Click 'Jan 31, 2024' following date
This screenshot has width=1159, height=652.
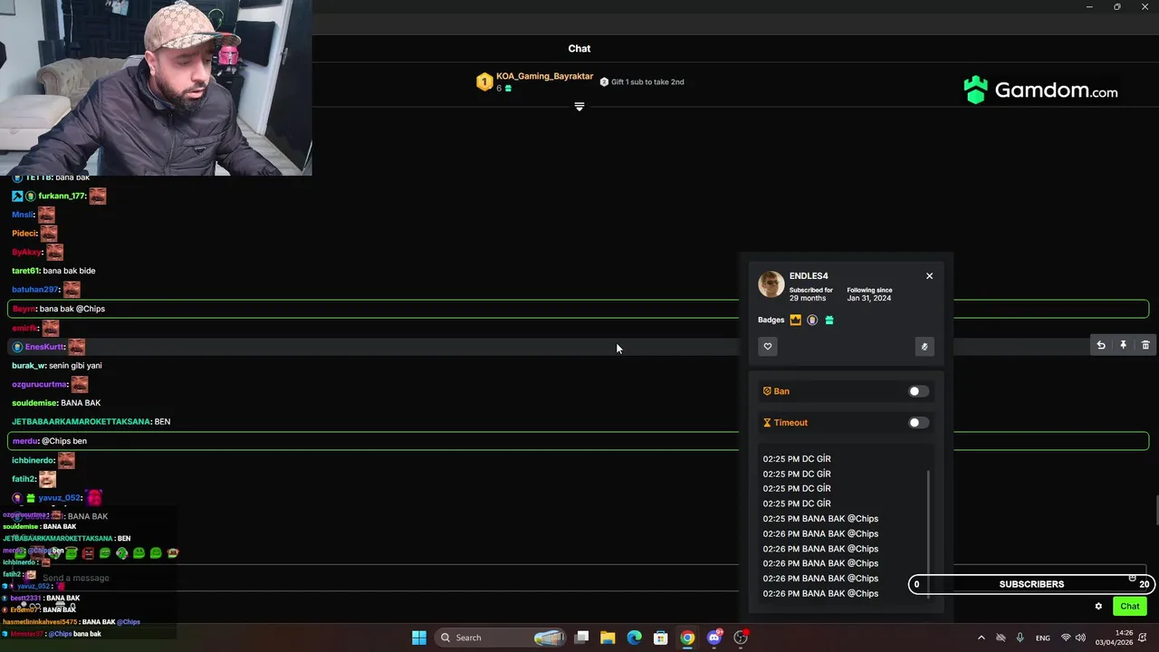tap(869, 298)
